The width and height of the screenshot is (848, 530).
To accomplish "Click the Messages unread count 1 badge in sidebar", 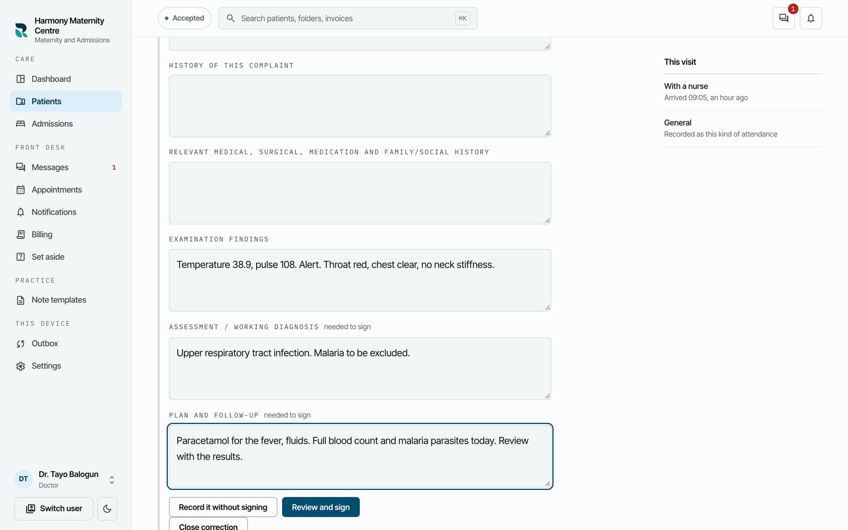I will (114, 167).
